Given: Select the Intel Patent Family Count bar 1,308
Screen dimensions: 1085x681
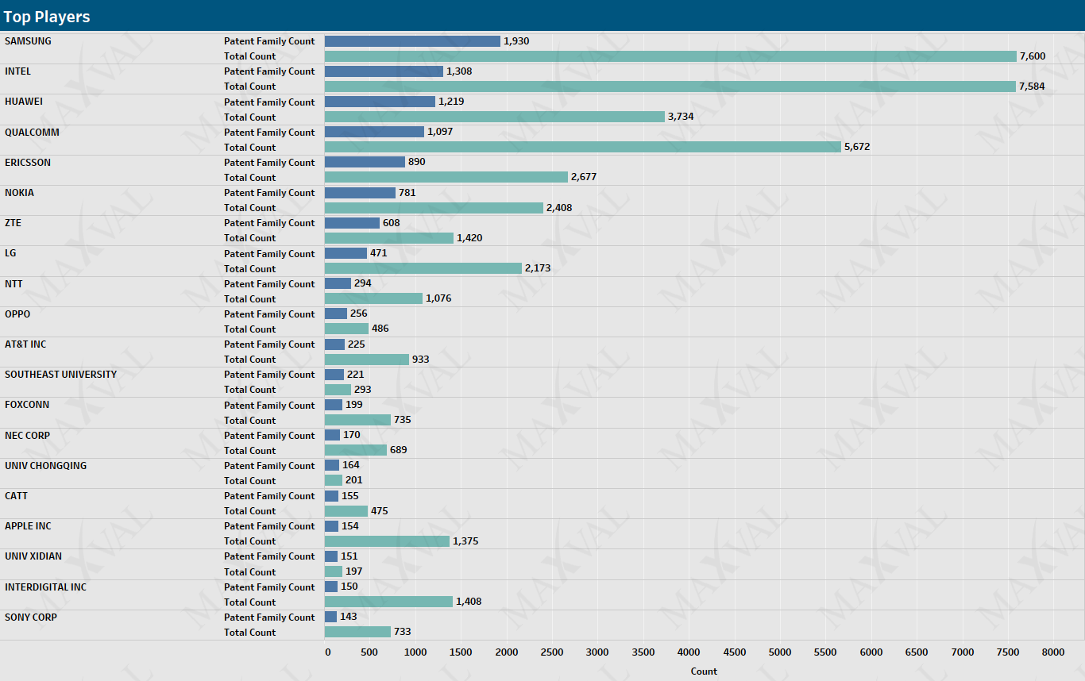Looking at the screenshot, I should [384, 71].
